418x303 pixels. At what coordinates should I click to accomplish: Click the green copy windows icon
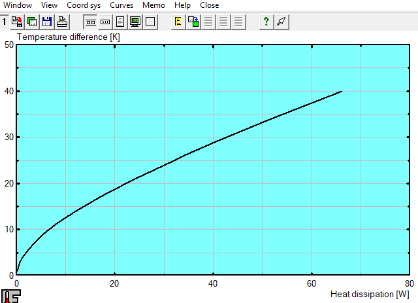point(32,22)
